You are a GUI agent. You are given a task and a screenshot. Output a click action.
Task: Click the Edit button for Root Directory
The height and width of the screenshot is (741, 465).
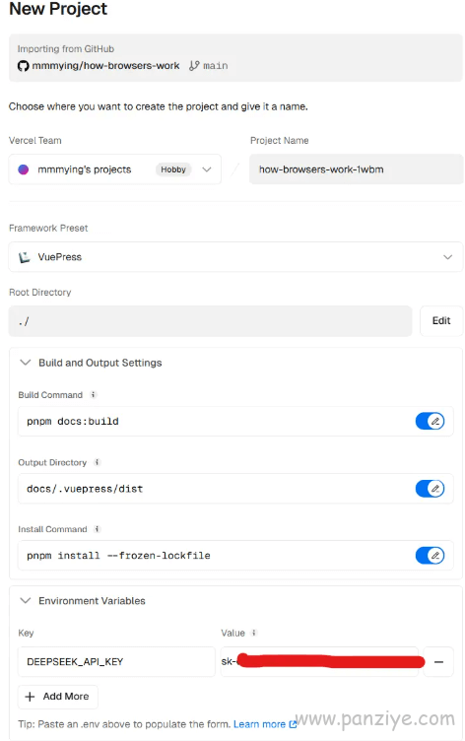[x=441, y=321]
